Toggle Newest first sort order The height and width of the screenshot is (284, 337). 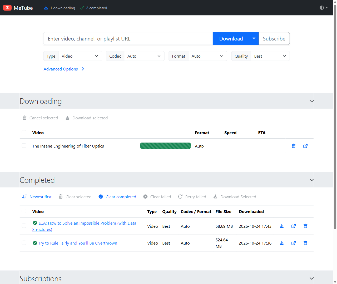pos(37,197)
